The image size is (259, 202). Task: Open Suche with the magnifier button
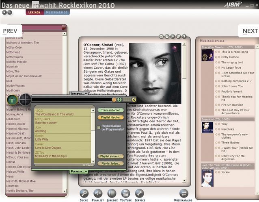(84, 193)
